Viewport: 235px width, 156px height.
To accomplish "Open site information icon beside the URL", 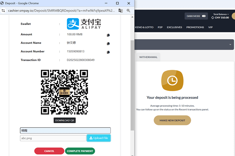I will pos(3,10).
